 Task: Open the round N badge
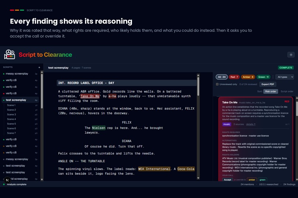point(7,180)
